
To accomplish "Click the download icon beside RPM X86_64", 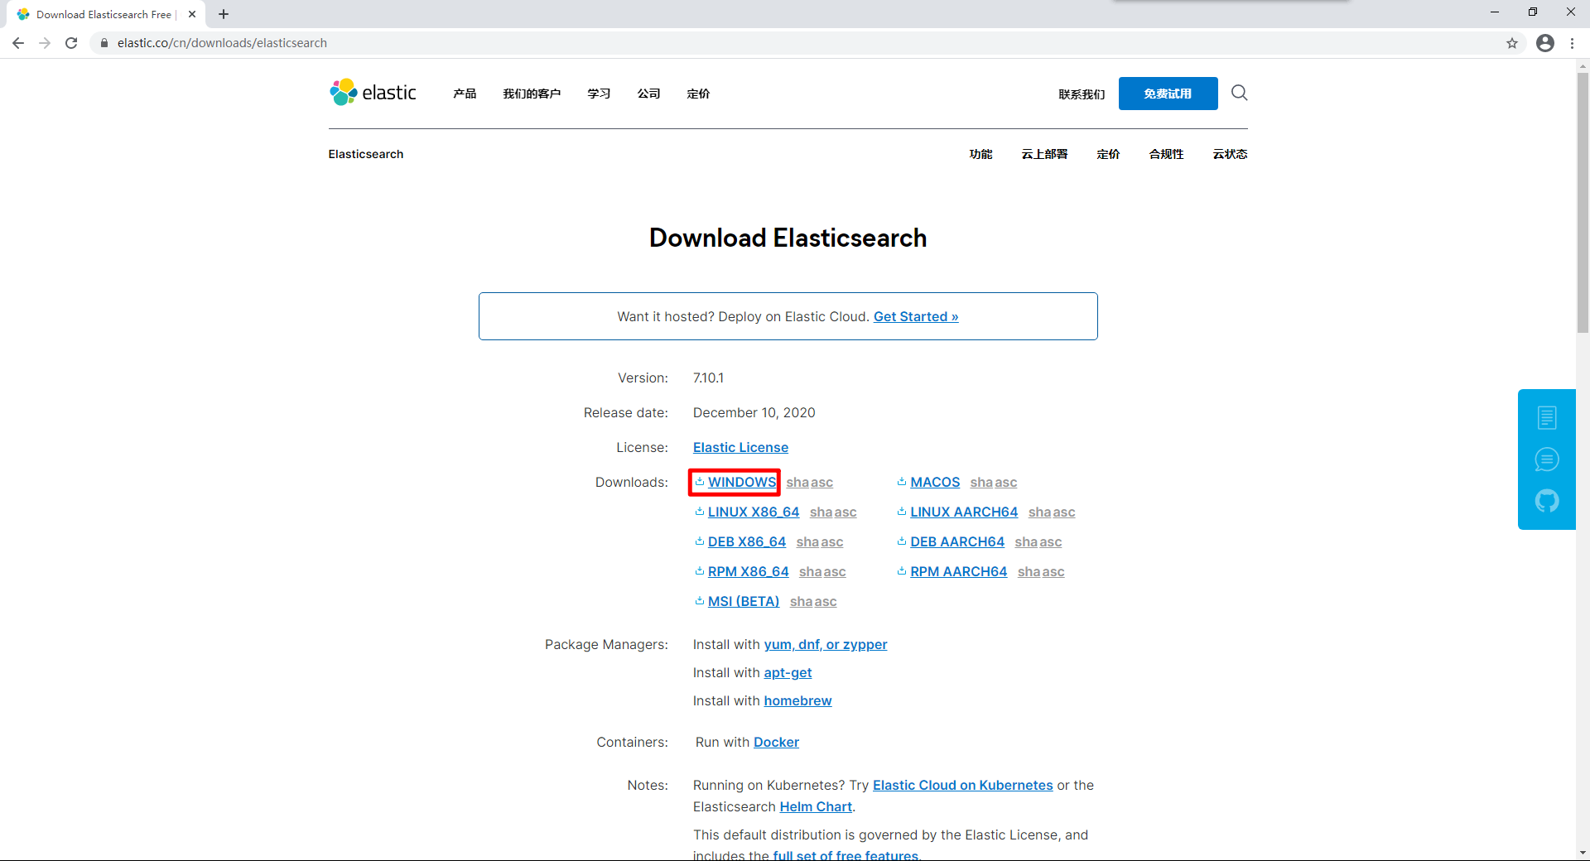I will point(700,571).
